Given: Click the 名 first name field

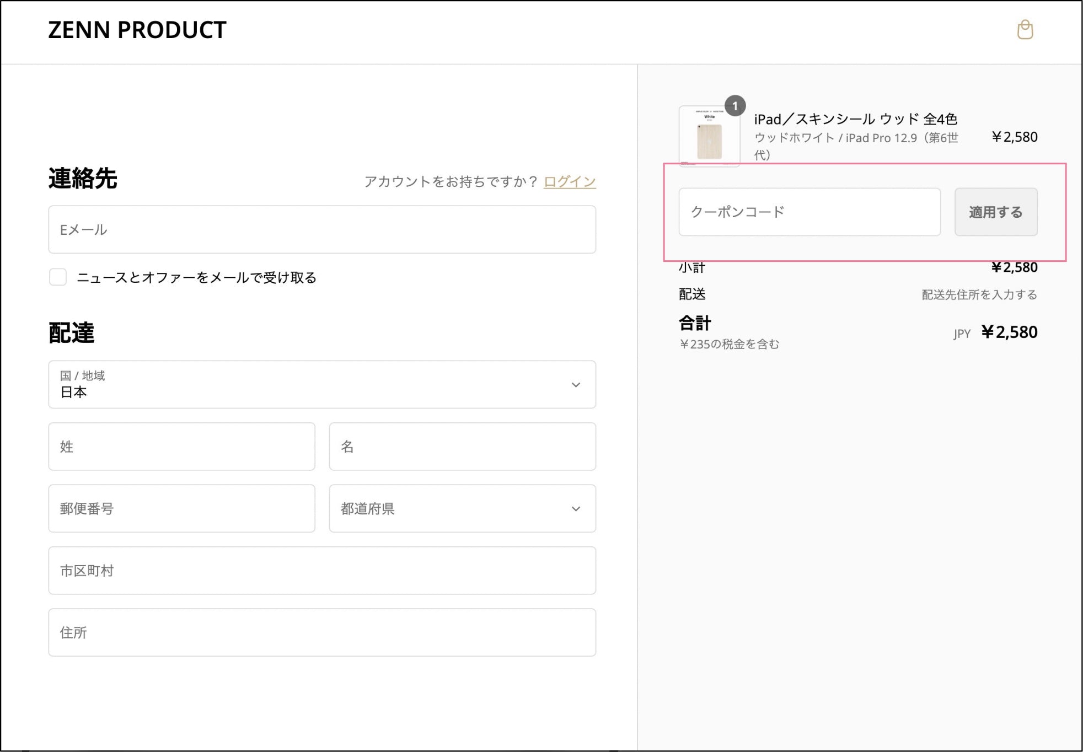Looking at the screenshot, I should pos(462,447).
